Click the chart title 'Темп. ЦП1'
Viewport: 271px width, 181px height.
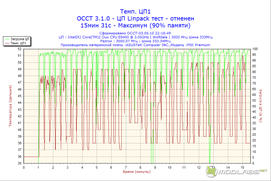pyautogui.click(x=135, y=12)
